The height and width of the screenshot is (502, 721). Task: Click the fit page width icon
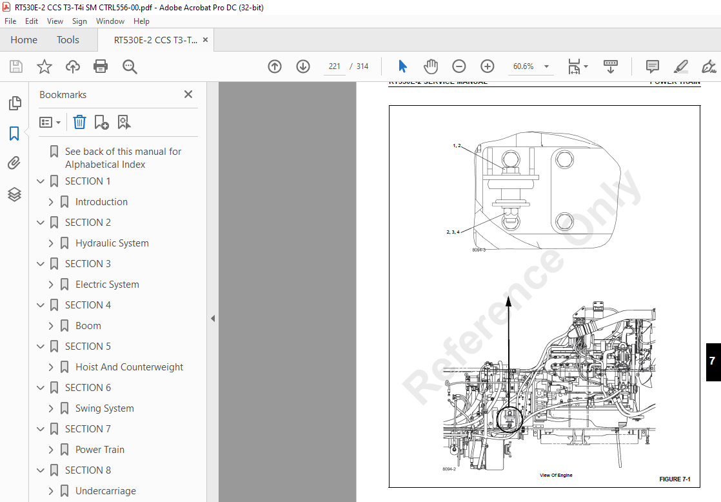coord(575,66)
